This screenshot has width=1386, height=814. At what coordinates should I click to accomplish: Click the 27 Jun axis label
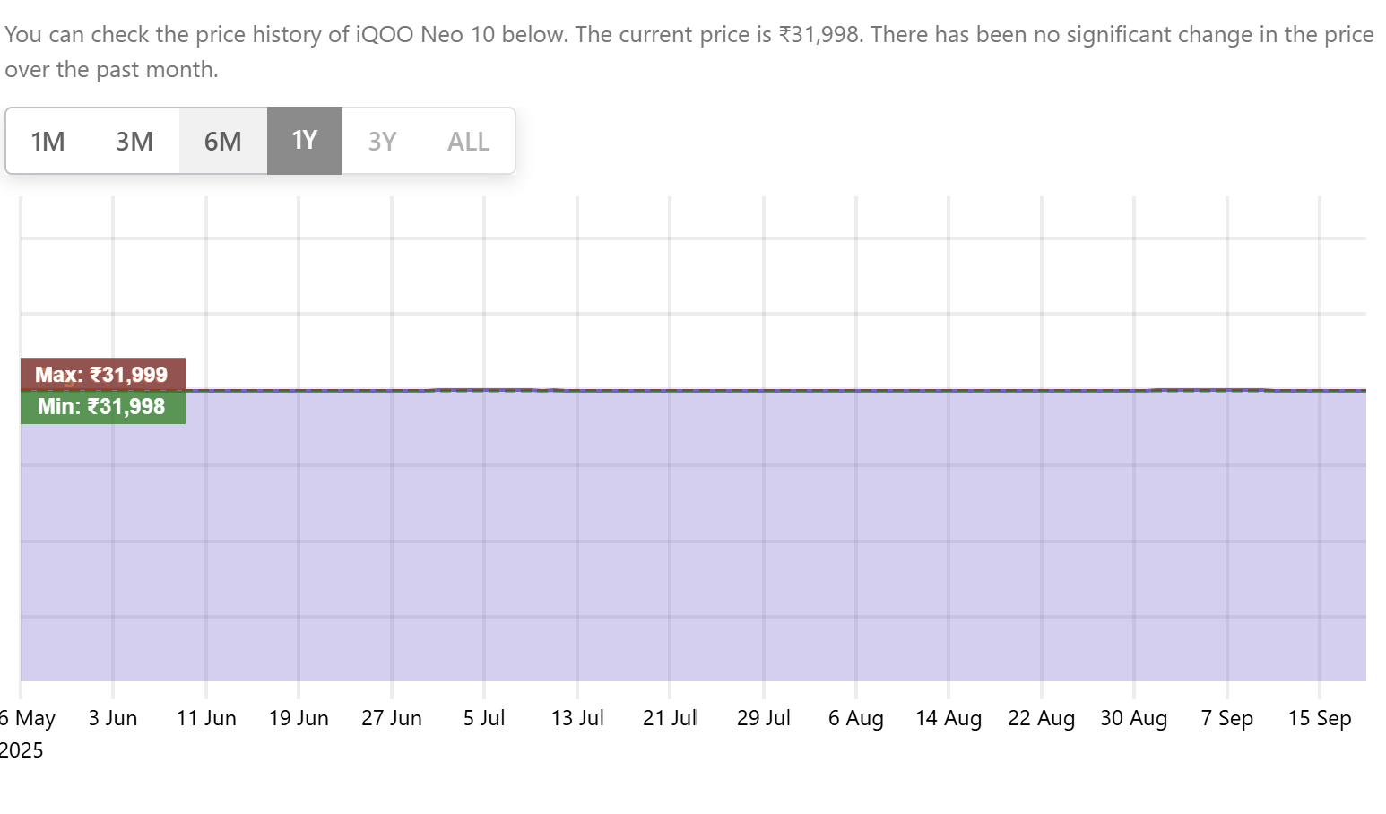(392, 718)
